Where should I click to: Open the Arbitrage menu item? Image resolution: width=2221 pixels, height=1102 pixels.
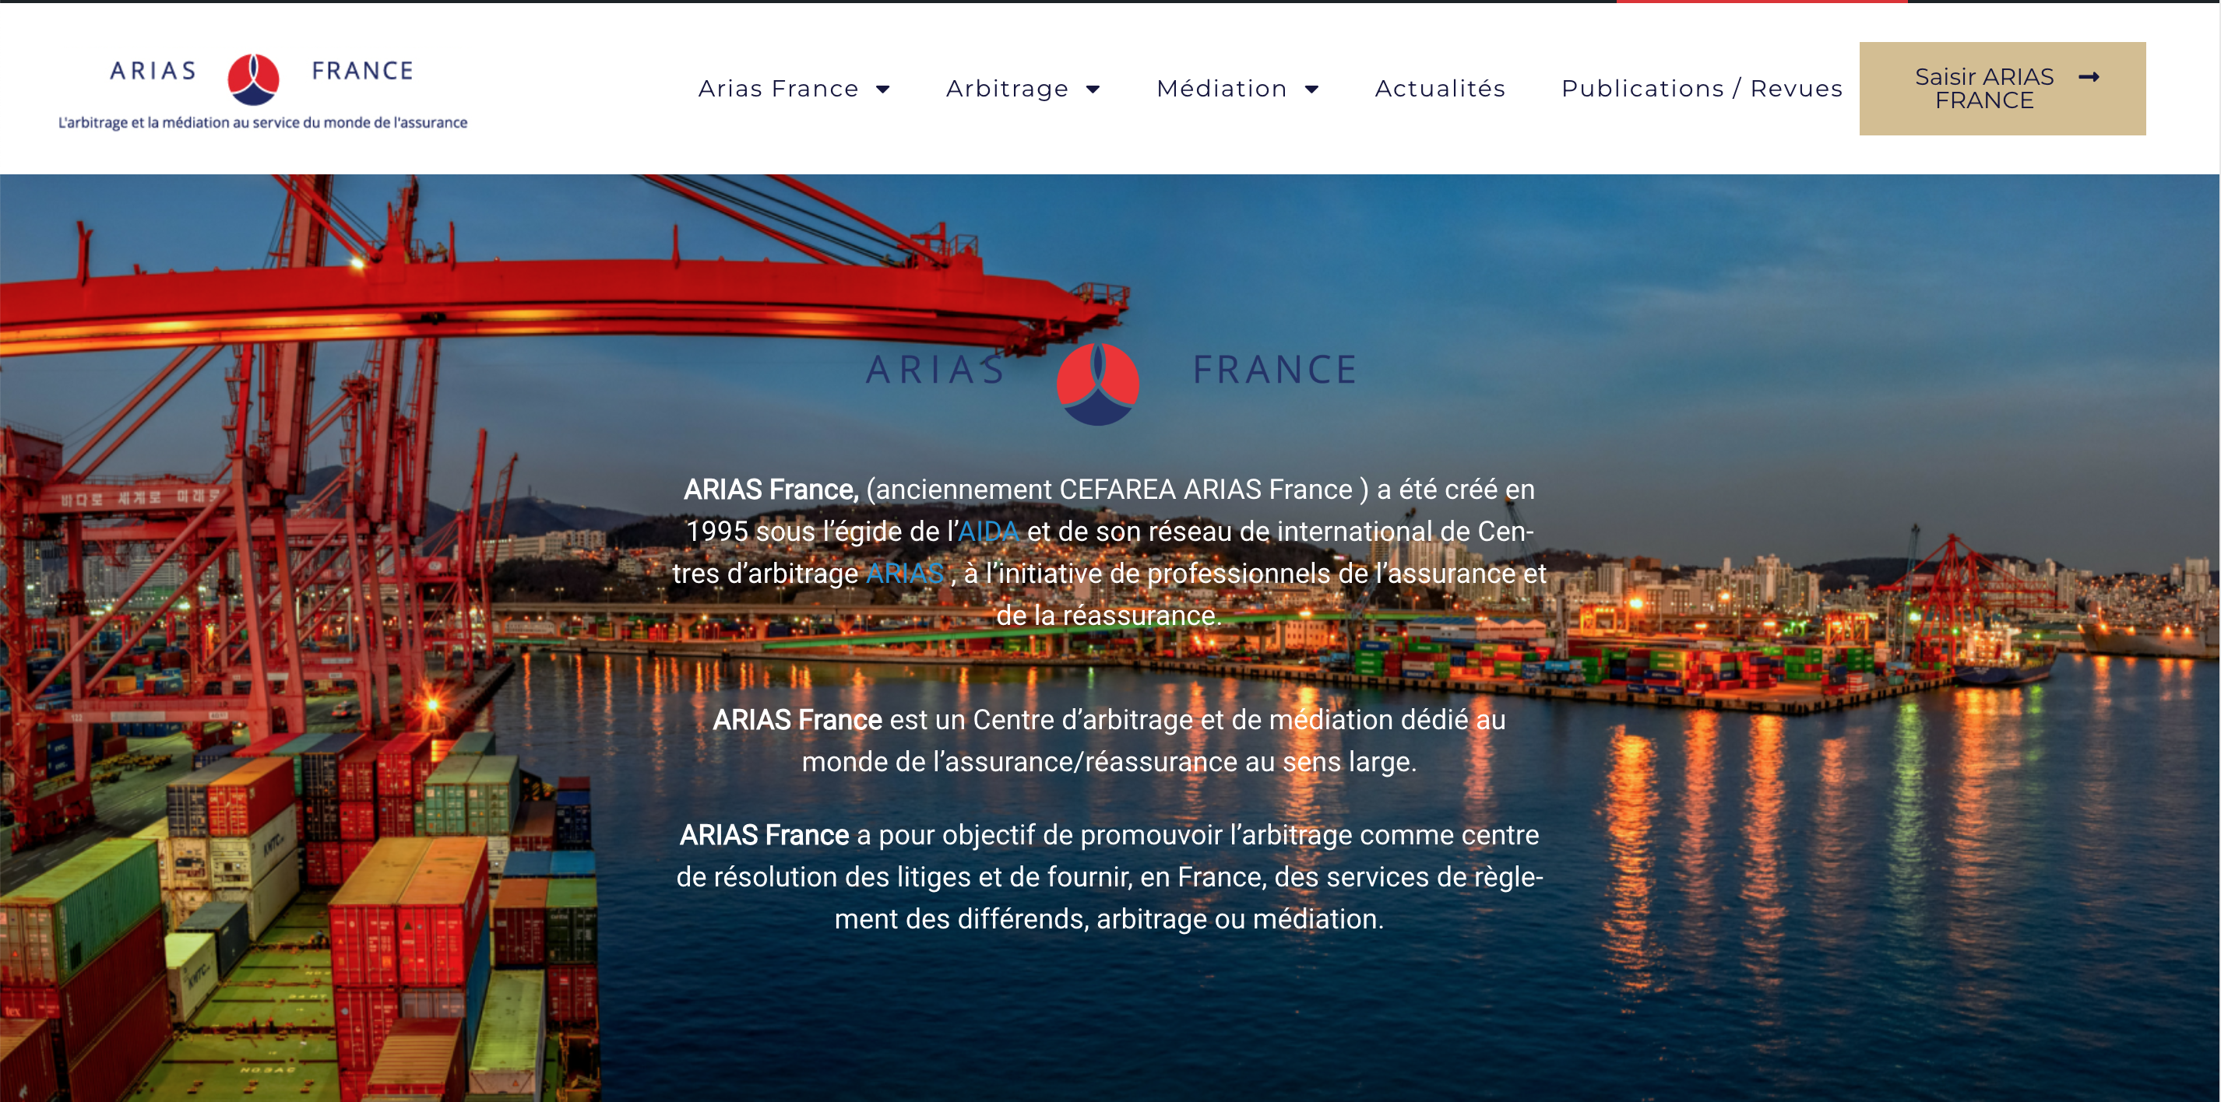[x=1007, y=88]
